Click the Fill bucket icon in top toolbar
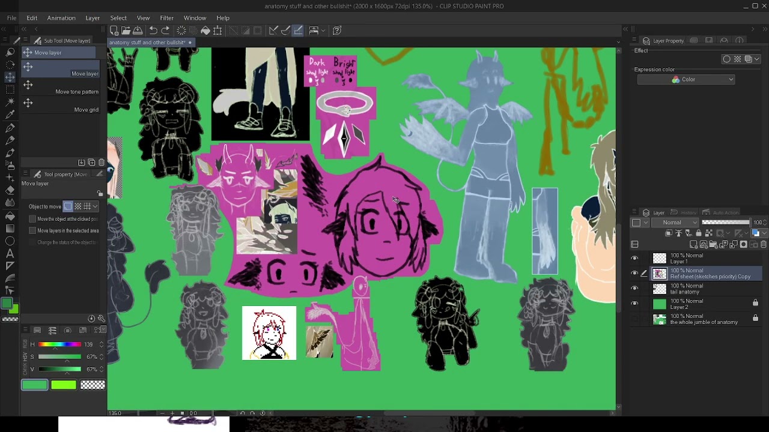Viewport: 769px width, 432px height. coord(205,30)
